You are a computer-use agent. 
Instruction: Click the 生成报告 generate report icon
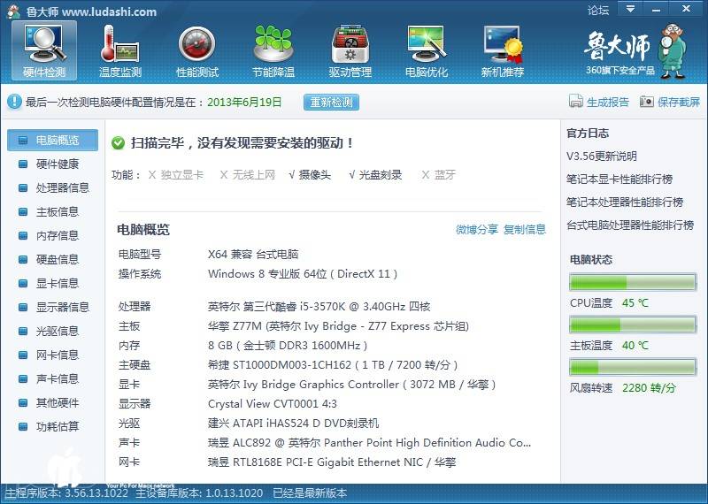pos(576,102)
